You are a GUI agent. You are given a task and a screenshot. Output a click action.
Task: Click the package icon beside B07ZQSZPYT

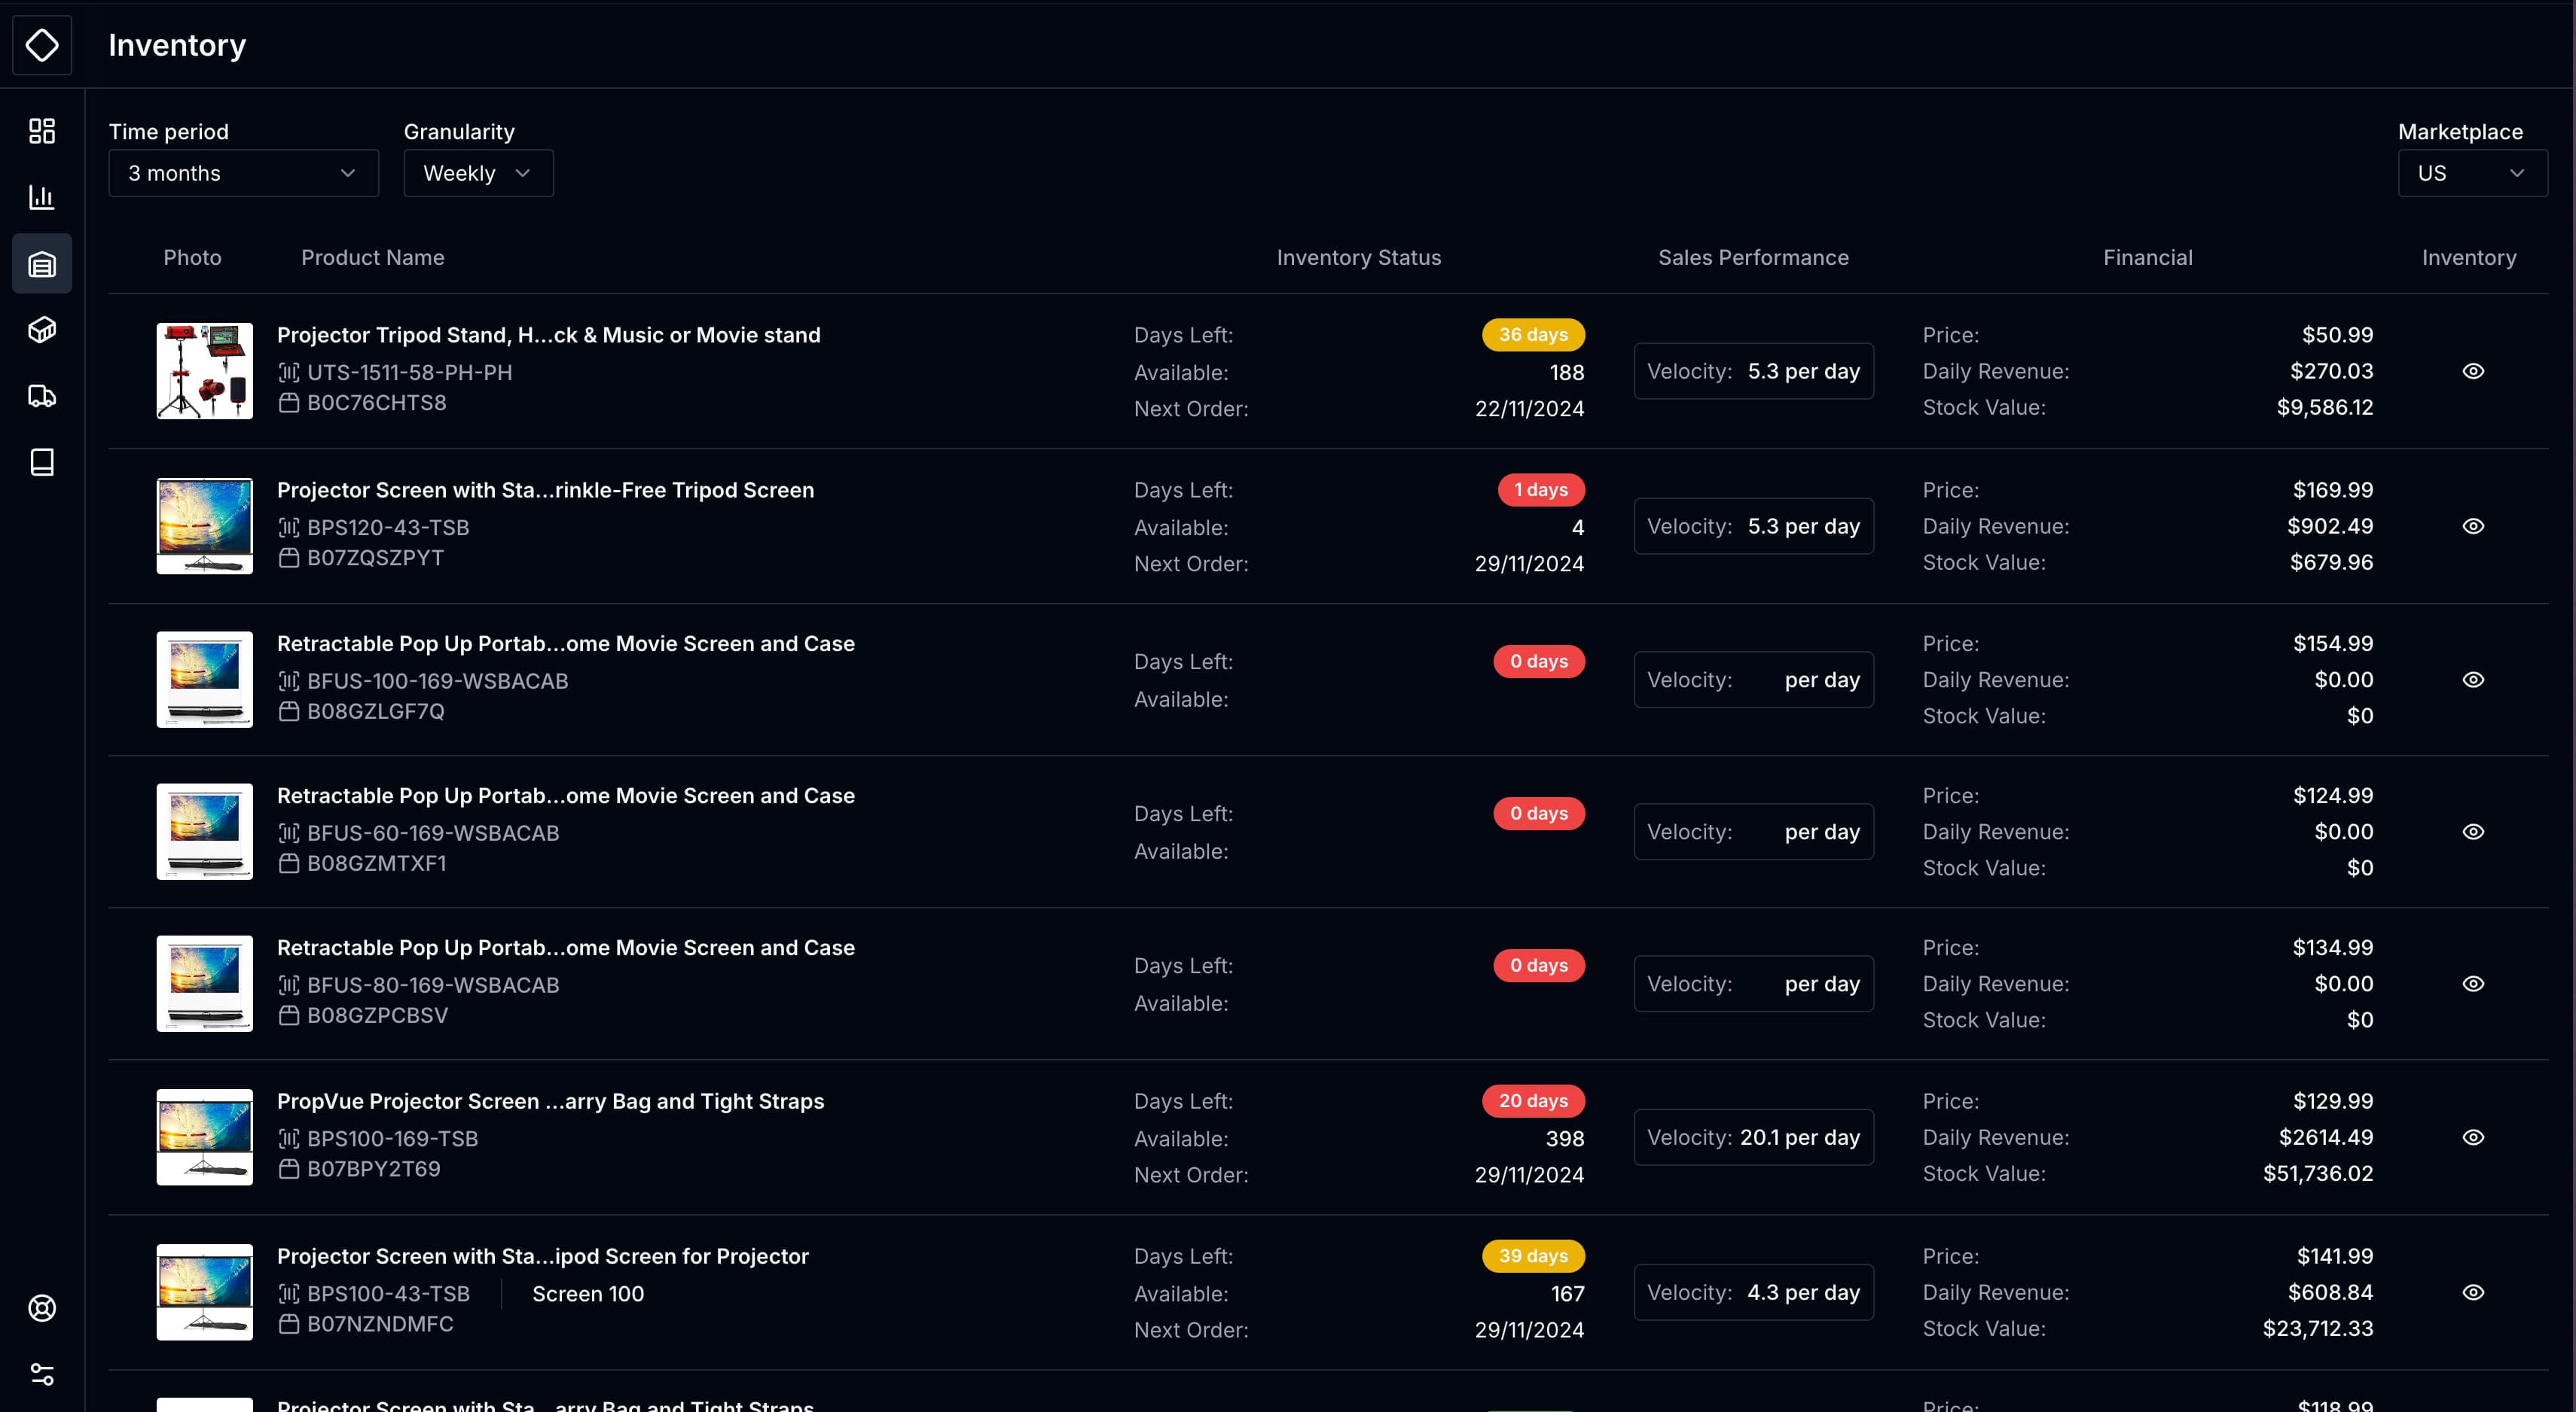coord(289,558)
